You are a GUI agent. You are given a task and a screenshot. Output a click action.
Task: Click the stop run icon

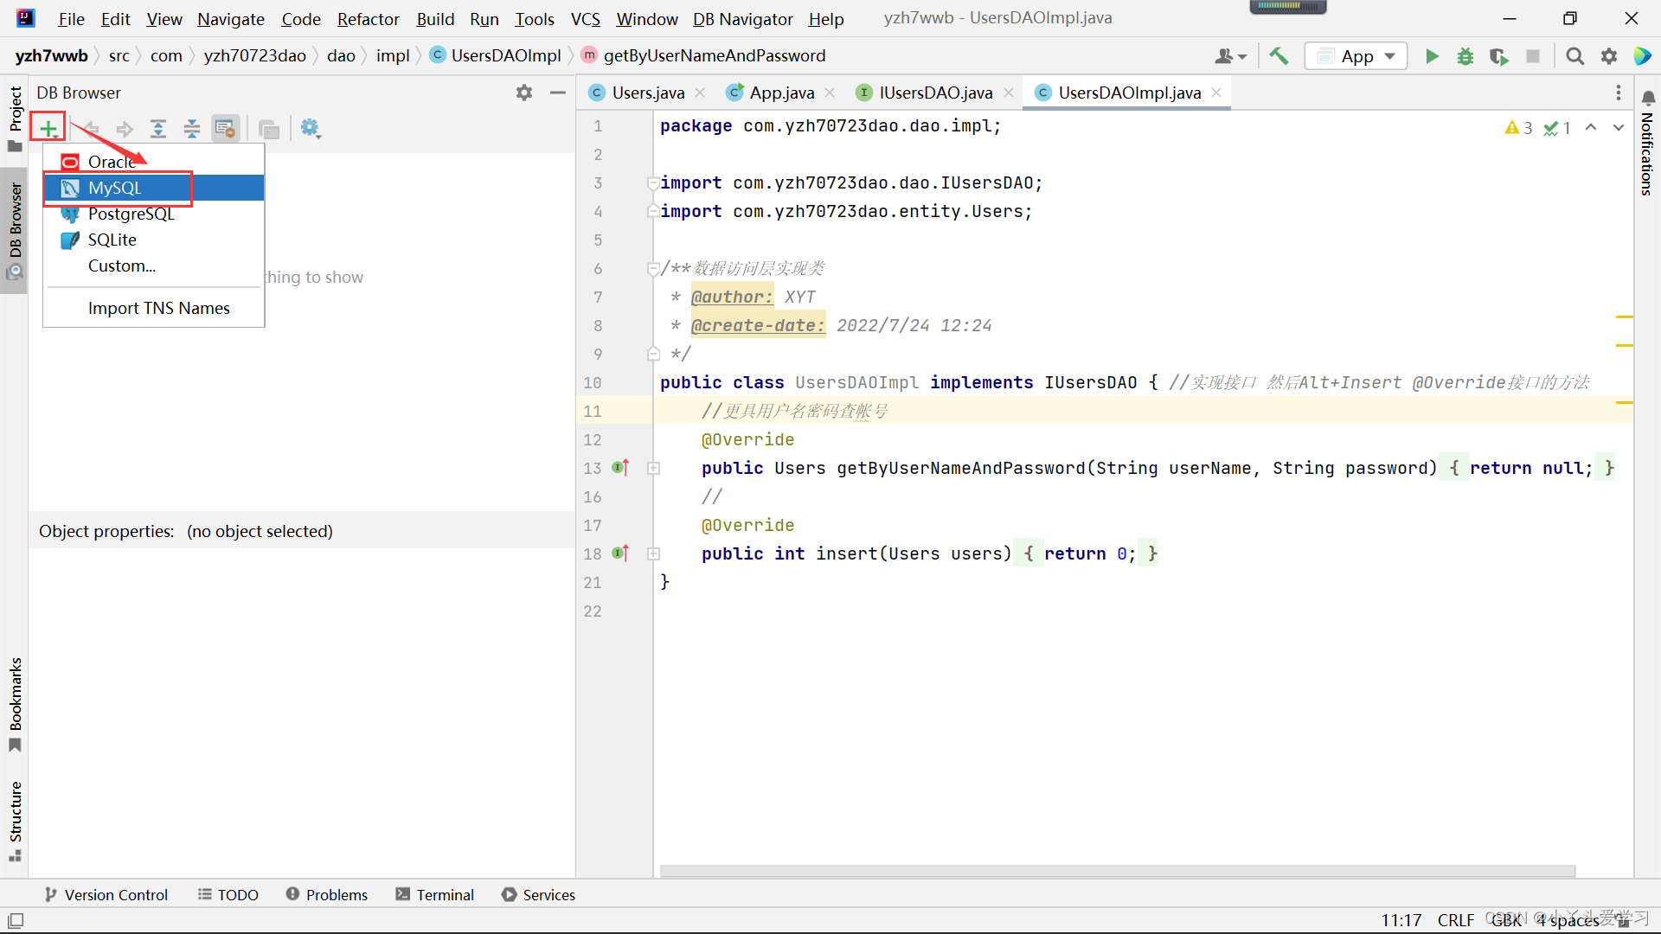[x=1533, y=56]
